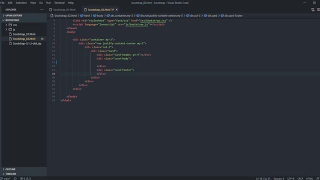Open the Selection menu
The image size is (320, 180).
[21, 3]
